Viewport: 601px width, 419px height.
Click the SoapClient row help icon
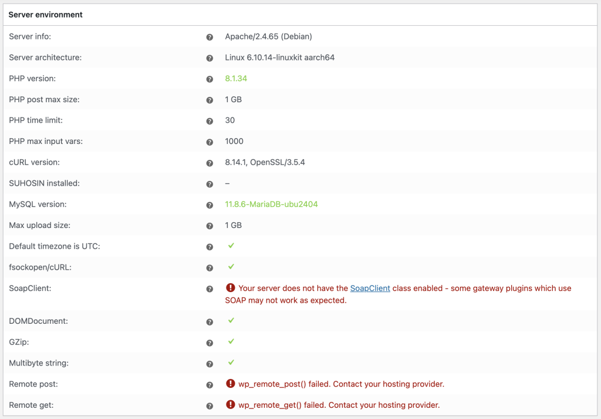pyautogui.click(x=210, y=289)
